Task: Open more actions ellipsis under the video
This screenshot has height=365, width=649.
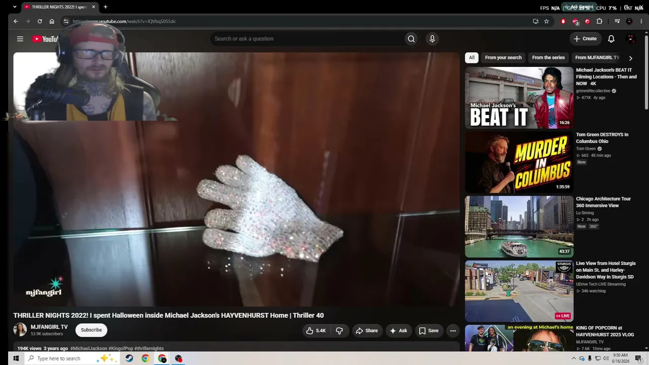Action: tap(453, 331)
